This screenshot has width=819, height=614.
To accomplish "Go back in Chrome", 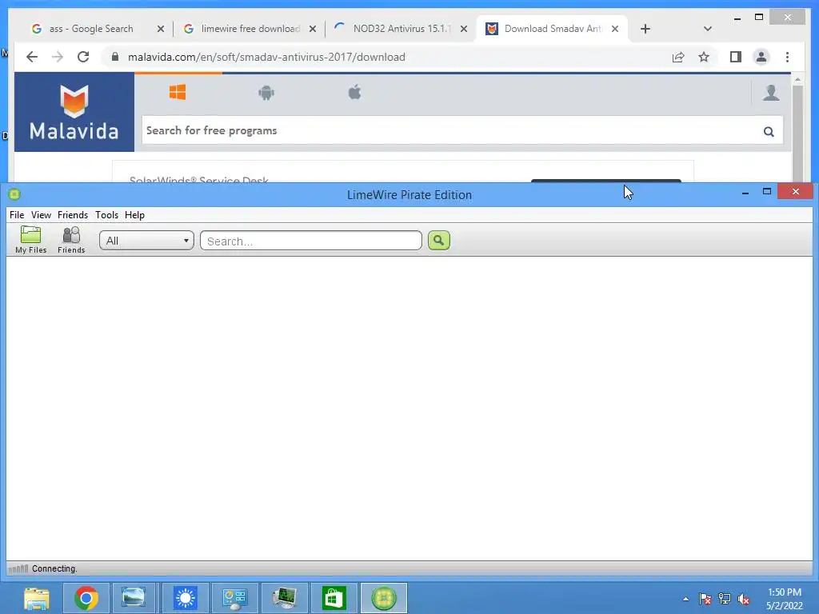I will [x=32, y=57].
